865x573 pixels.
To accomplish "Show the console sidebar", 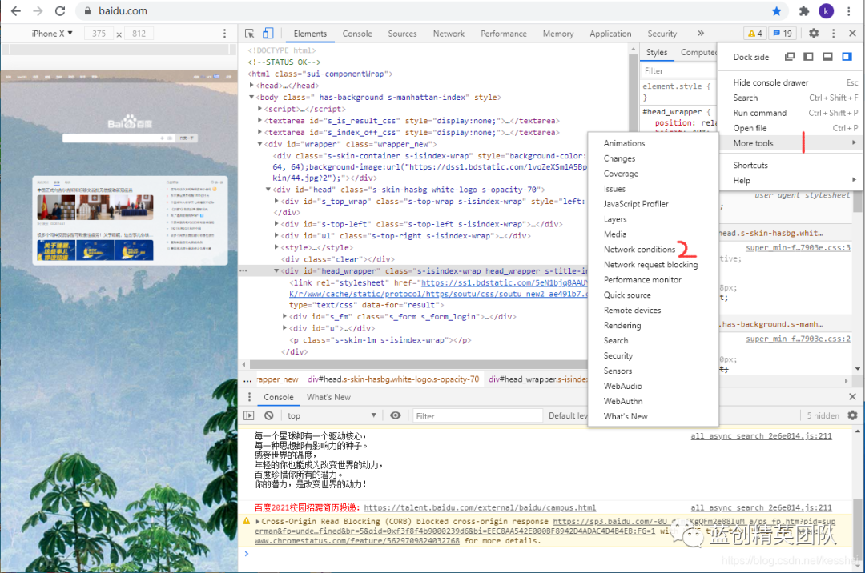I will coord(249,415).
